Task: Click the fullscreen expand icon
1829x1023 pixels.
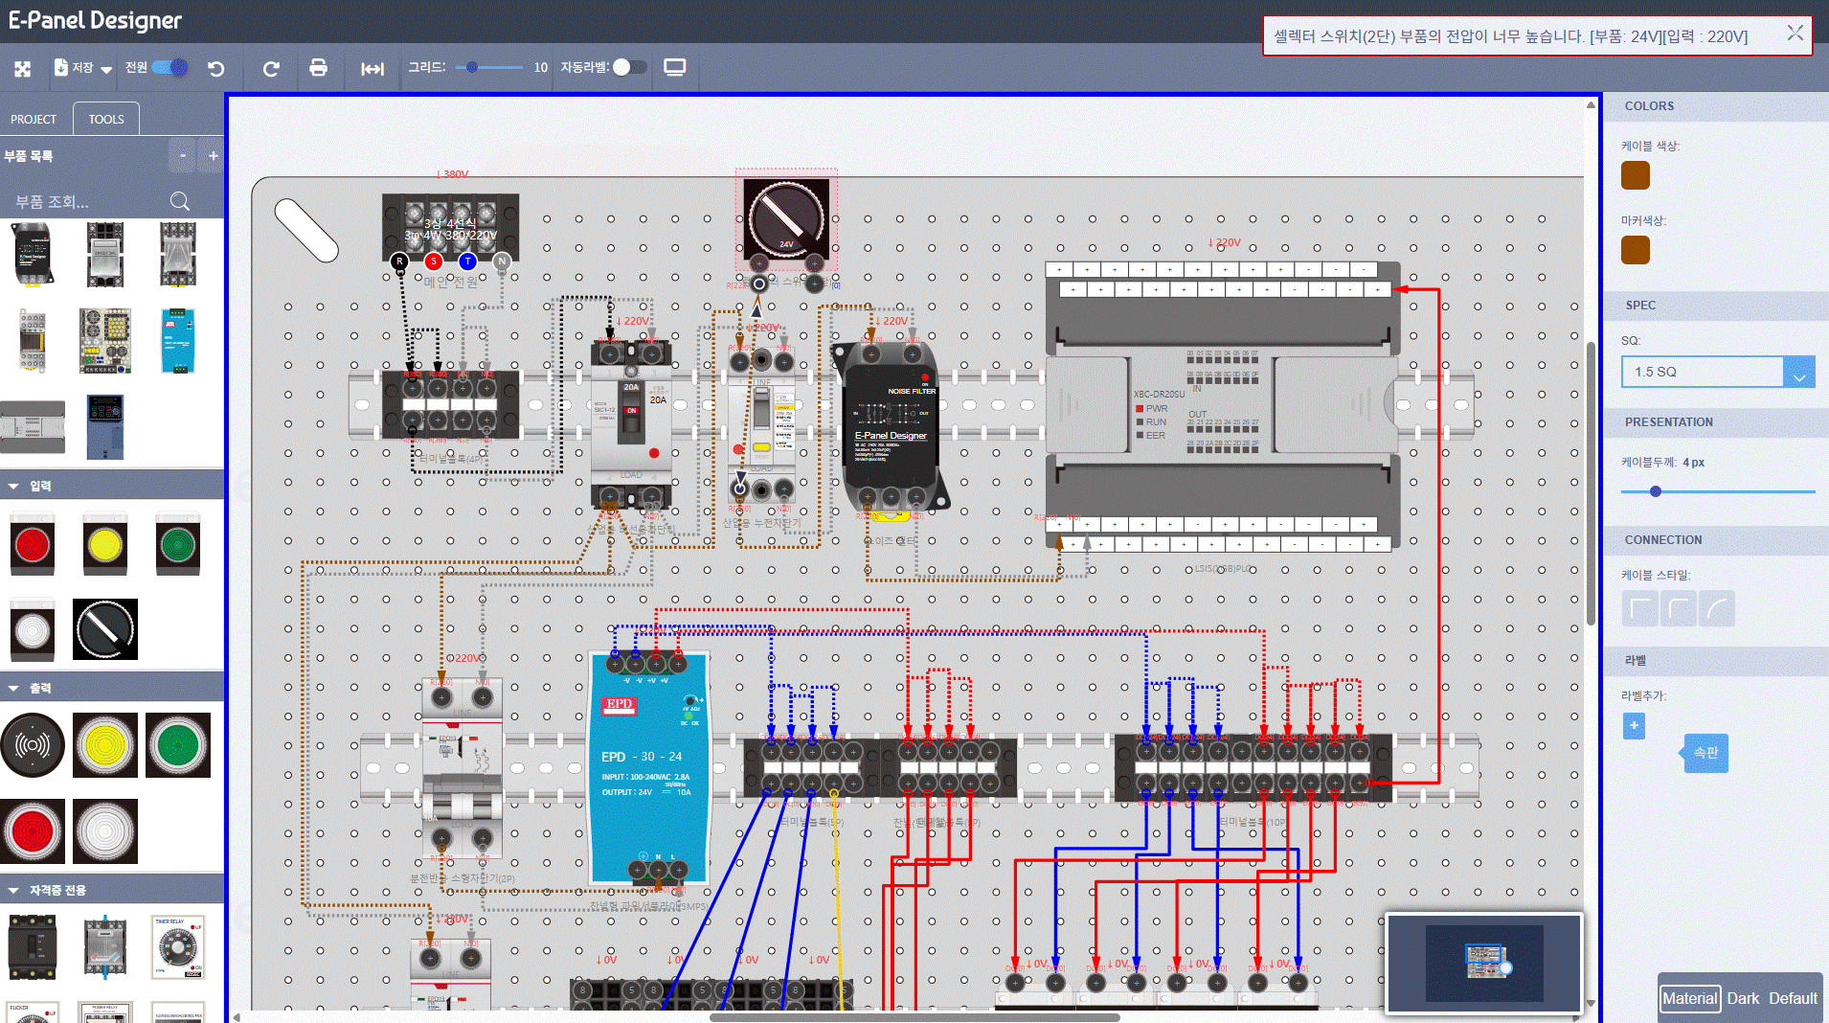Action: pos(23,68)
